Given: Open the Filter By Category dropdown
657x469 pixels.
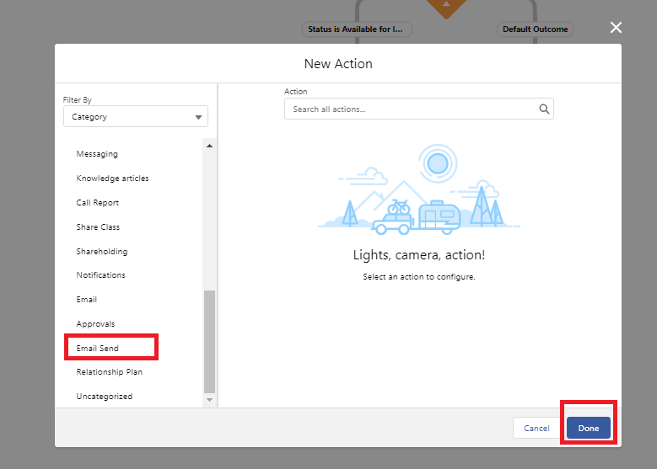Looking at the screenshot, I should (x=136, y=117).
